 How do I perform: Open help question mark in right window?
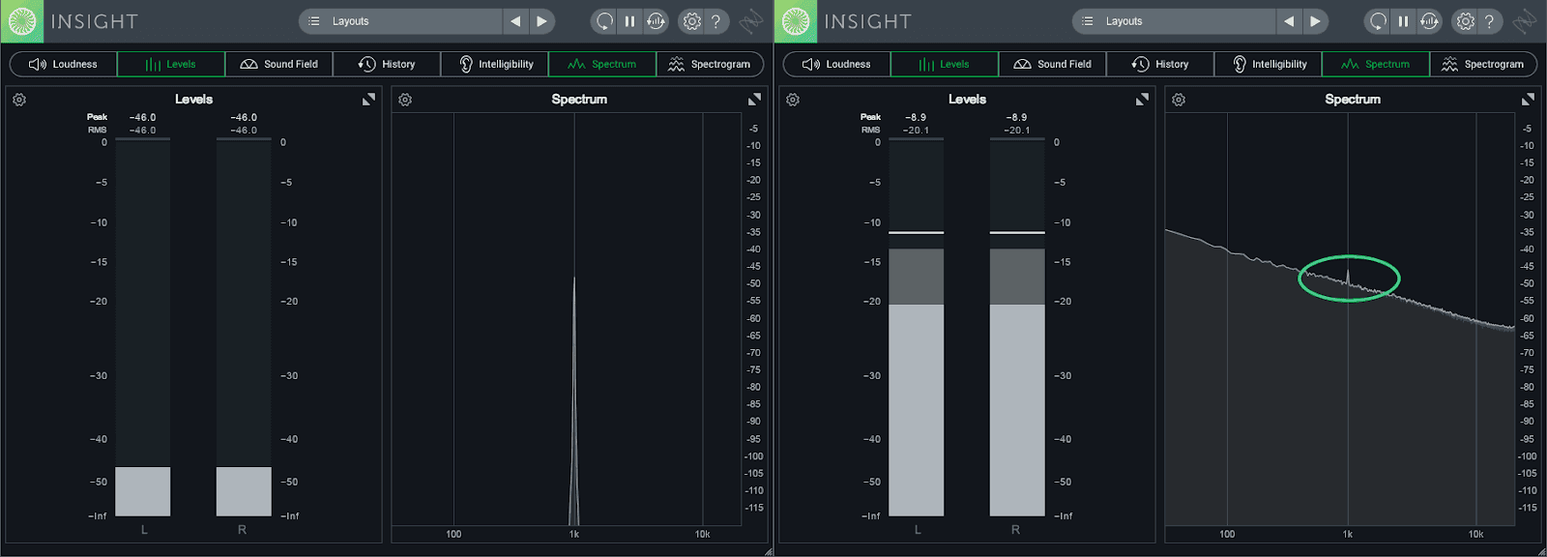1489,21
